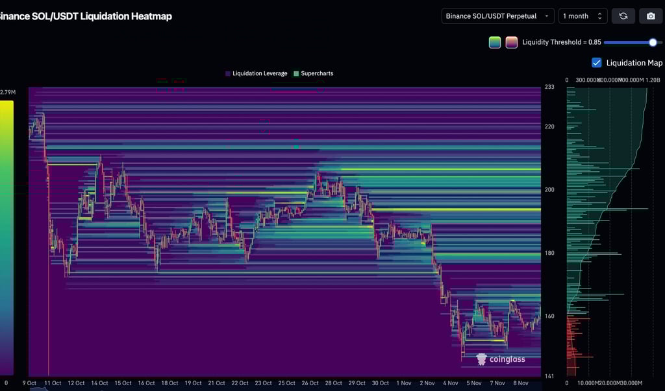Click the 180 price axis label
Viewport: 665px width, 391px height.
[x=549, y=253]
